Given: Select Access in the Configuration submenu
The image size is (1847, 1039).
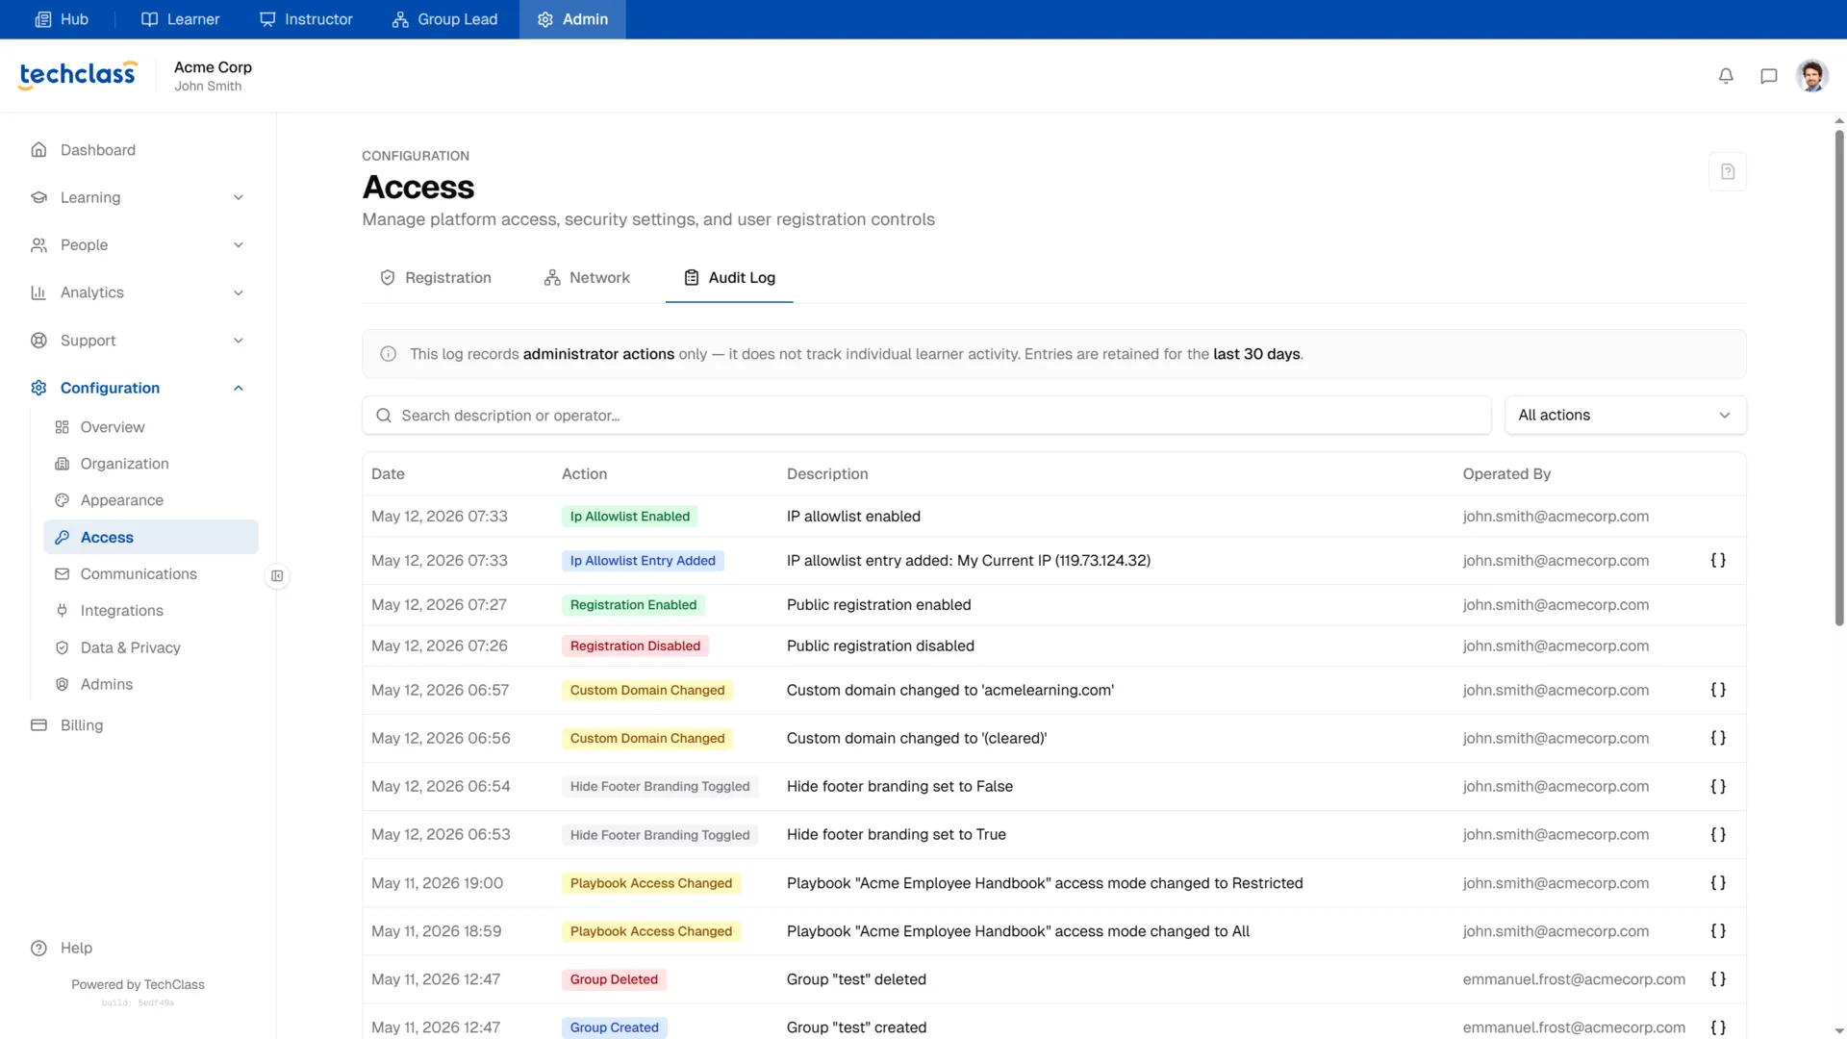Looking at the screenshot, I should click(151, 537).
